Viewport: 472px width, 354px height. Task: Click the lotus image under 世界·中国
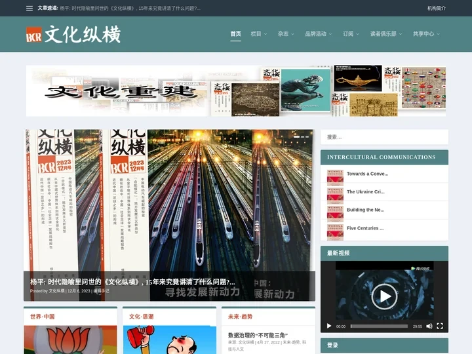[70, 340]
